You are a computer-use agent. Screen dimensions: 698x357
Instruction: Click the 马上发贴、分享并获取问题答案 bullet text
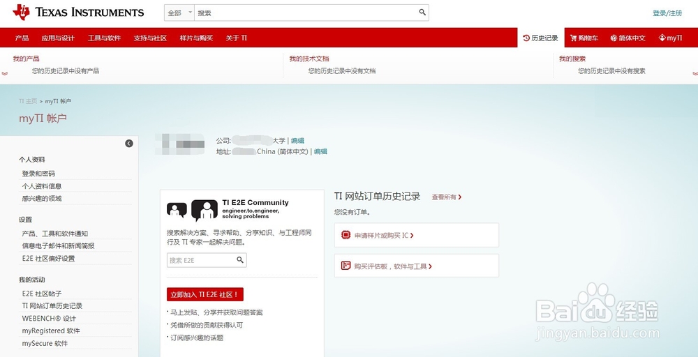(216, 312)
